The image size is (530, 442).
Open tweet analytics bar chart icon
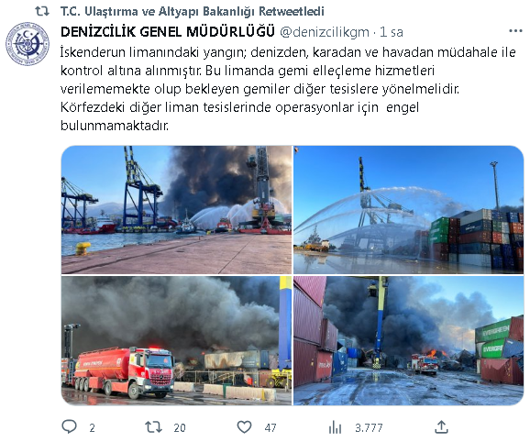coord(335,427)
